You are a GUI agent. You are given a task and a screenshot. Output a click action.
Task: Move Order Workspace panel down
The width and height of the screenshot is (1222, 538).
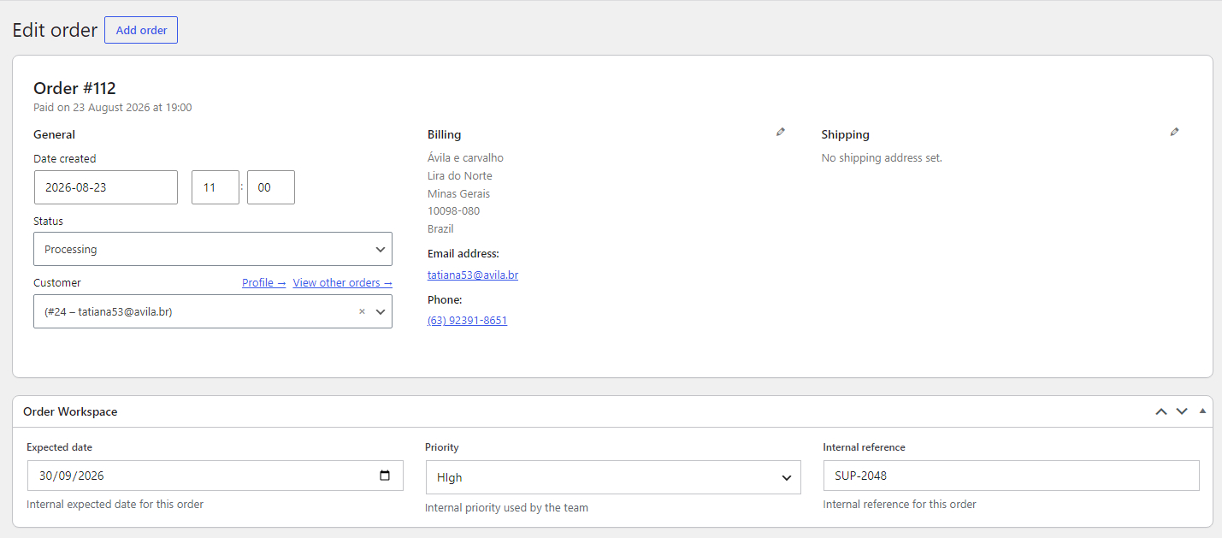click(1182, 411)
